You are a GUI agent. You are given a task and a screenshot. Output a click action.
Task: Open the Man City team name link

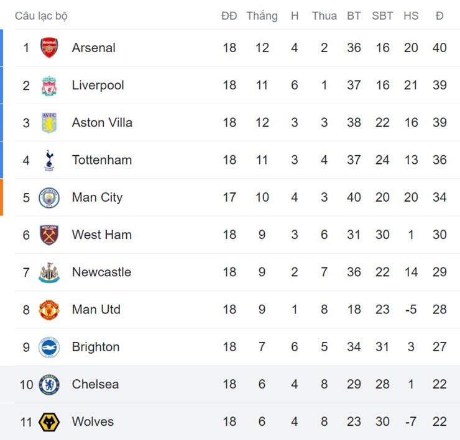(97, 197)
